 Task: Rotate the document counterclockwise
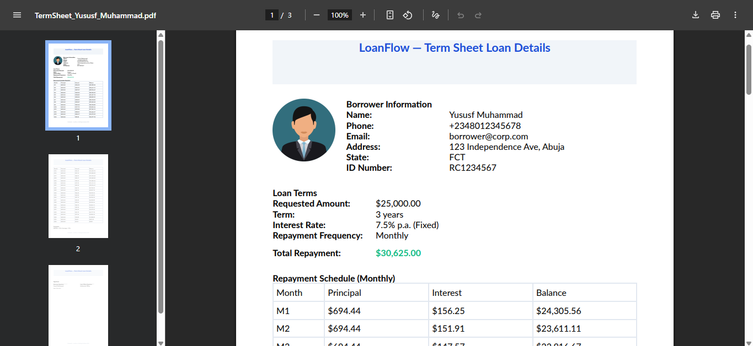point(408,15)
